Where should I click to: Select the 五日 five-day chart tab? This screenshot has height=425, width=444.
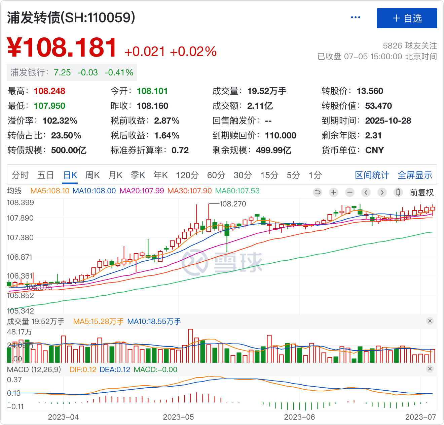pyautogui.click(x=45, y=175)
